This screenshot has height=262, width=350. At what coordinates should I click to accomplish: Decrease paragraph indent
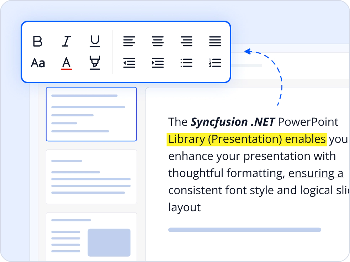click(x=129, y=63)
